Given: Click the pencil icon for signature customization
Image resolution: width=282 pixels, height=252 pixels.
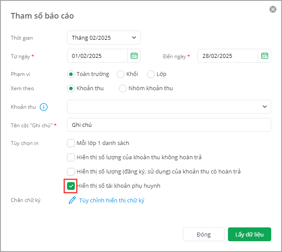Looking at the screenshot, I should coord(72,200).
